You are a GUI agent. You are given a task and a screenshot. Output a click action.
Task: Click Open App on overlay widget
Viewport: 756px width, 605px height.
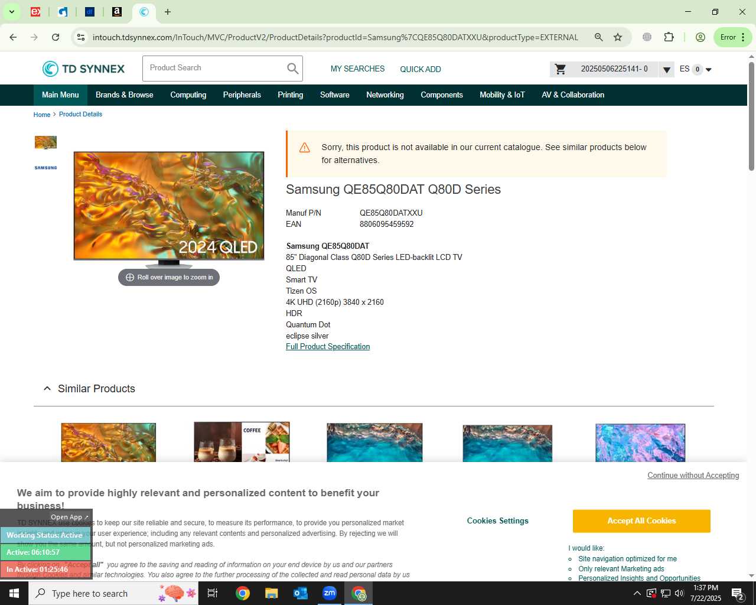69,517
